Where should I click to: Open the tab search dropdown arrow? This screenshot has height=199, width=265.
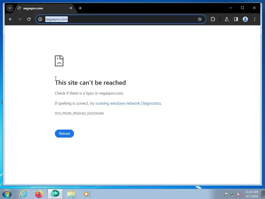click(10, 8)
